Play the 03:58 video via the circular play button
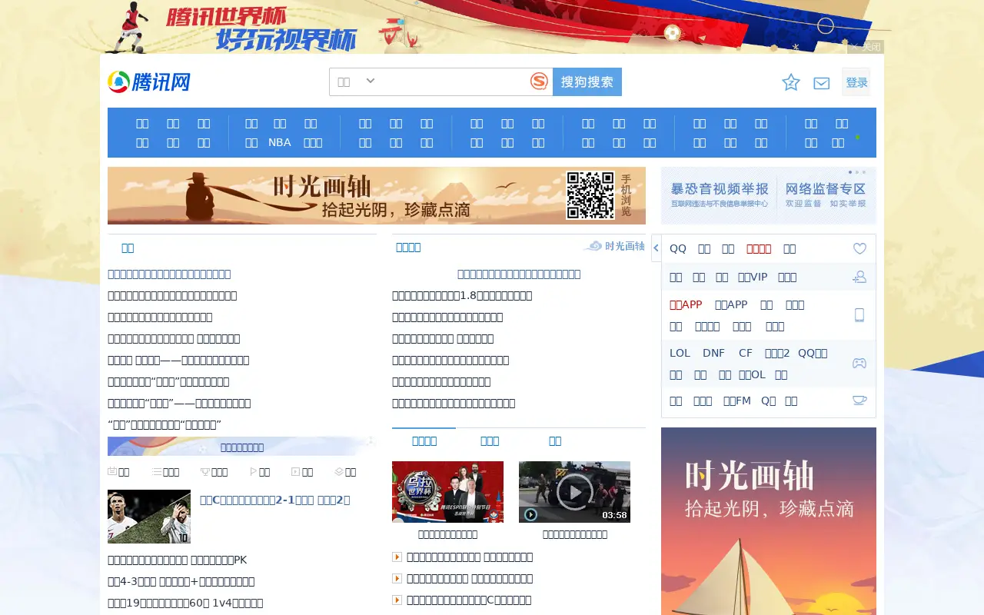 pos(574,491)
